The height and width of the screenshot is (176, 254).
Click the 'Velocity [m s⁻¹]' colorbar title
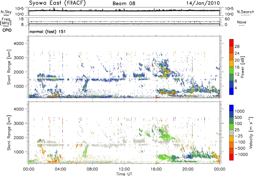point(251,132)
